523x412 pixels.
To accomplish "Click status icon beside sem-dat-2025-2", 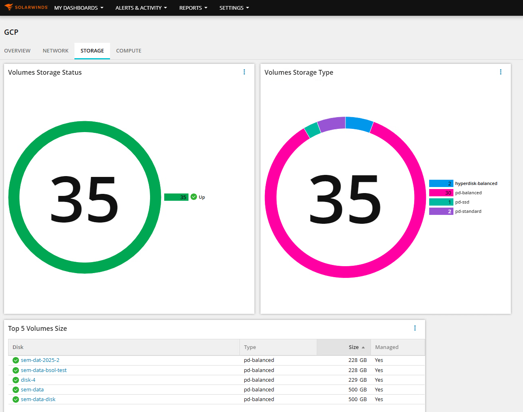I will (16, 360).
